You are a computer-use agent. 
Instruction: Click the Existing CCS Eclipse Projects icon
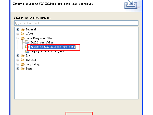click(27, 47)
